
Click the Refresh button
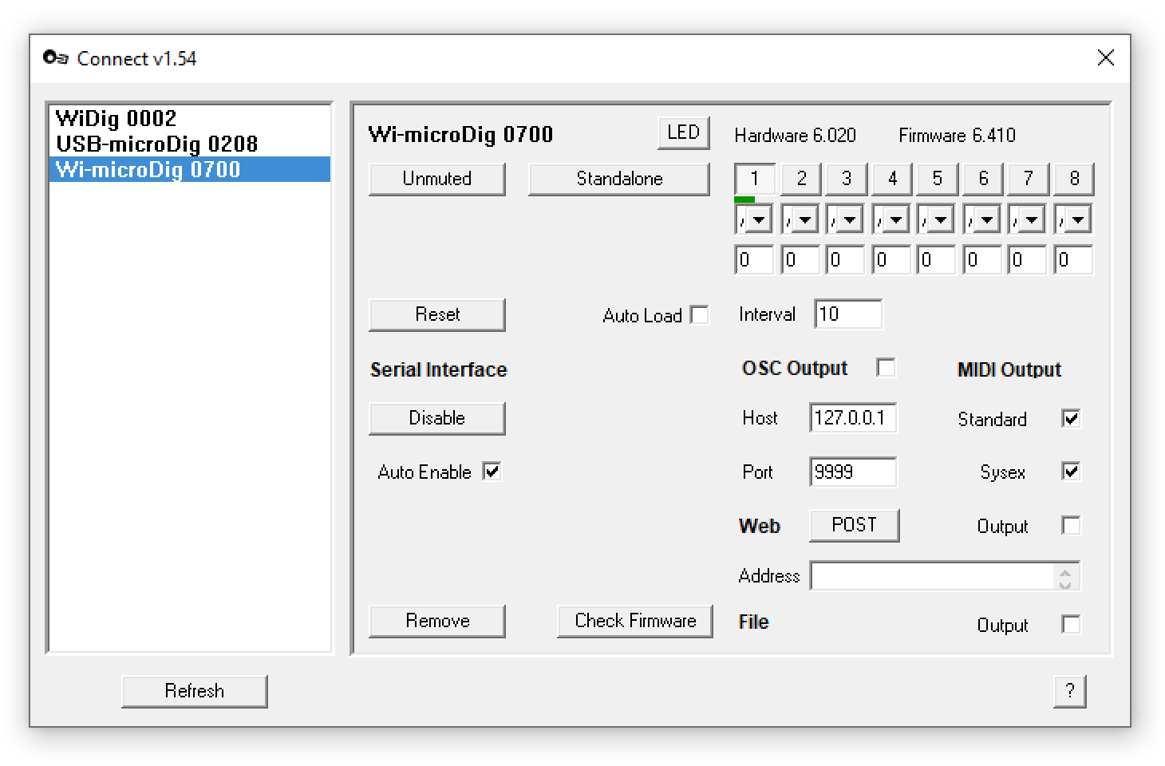point(194,691)
